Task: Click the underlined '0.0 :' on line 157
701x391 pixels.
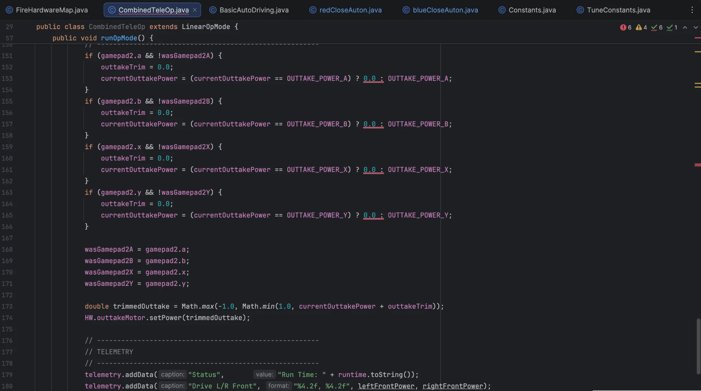Action: (373, 124)
